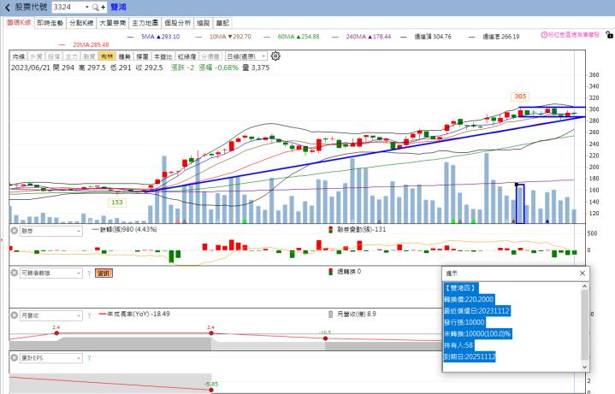Close the 可轉債轉換 panel with its X icon
615x394 pixels.
(14, 273)
